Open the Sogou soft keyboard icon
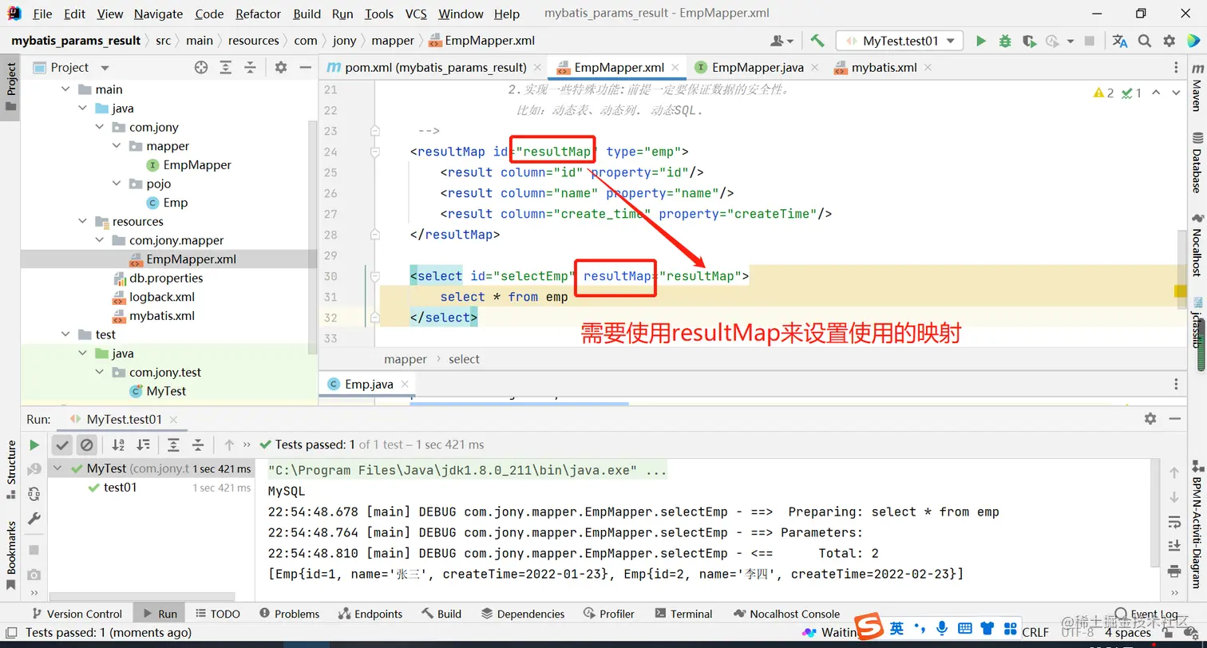 965,629
